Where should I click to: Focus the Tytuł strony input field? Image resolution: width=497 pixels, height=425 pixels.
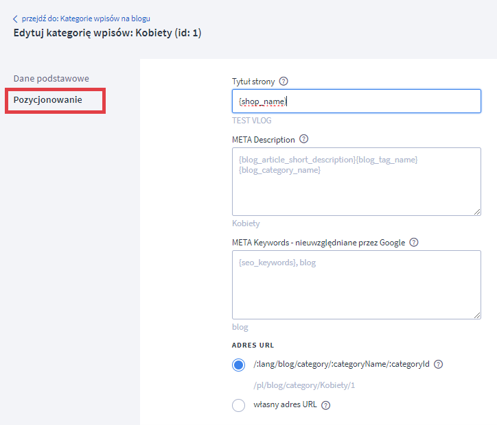point(356,101)
